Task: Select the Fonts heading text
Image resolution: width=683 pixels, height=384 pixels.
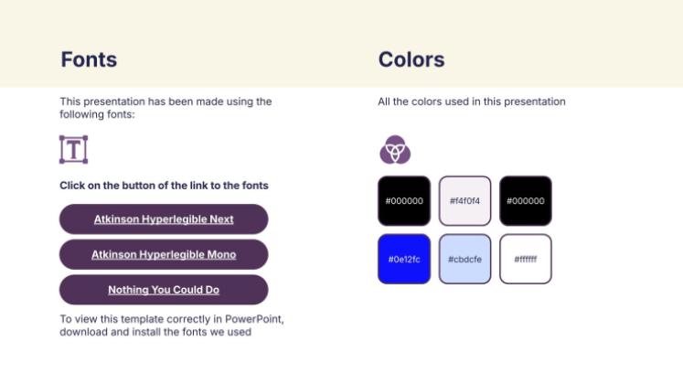Action: pyautogui.click(x=89, y=60)
